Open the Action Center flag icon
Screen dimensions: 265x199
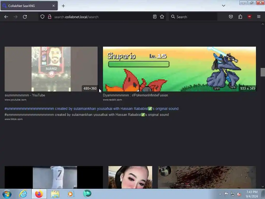point(226,194)
